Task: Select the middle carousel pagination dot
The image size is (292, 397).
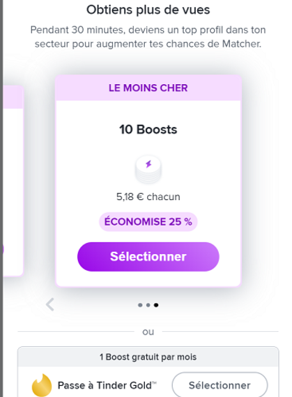Action: [148, 305]
